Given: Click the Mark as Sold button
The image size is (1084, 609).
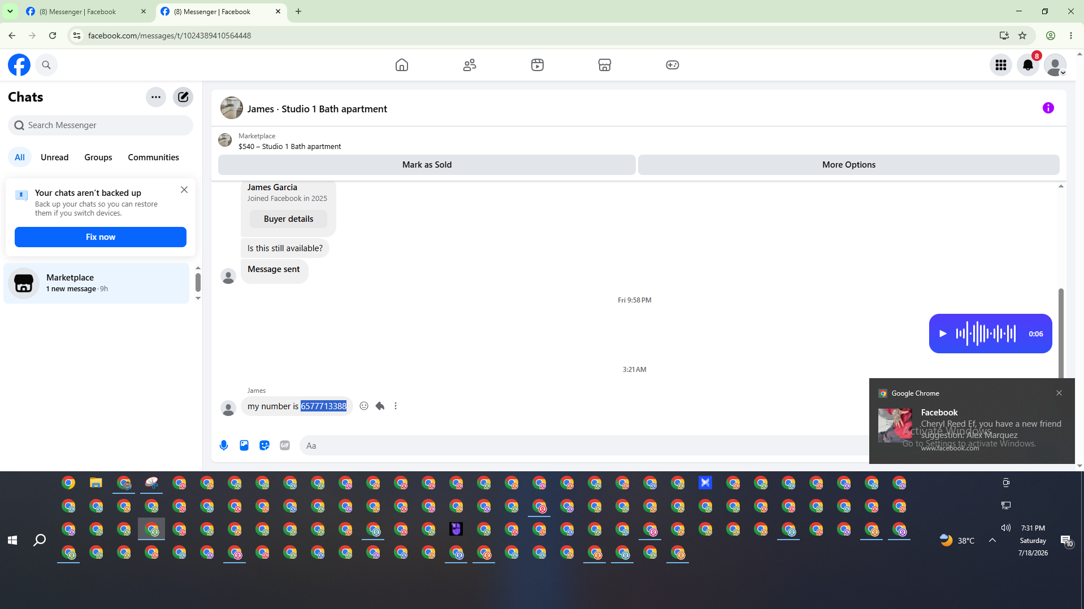Looking at the screenshot, I should click(x=427, y=165).
